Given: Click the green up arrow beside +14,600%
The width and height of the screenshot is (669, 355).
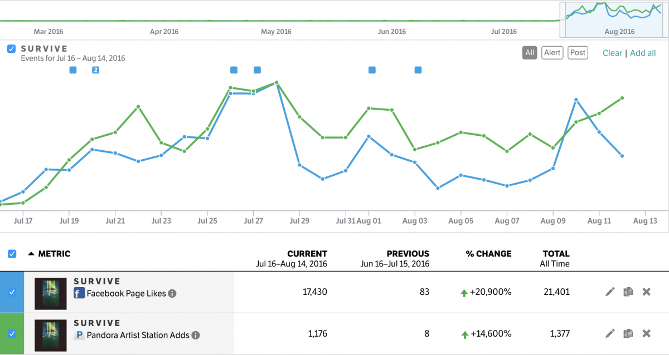Looking at the screenshot, I should 464,334.
